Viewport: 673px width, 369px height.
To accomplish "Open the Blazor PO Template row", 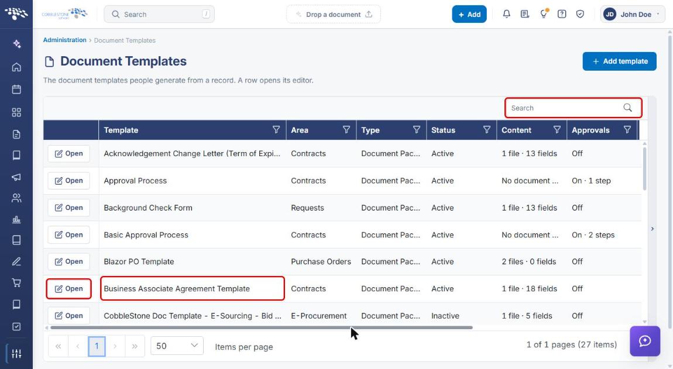I will (68, 261).
